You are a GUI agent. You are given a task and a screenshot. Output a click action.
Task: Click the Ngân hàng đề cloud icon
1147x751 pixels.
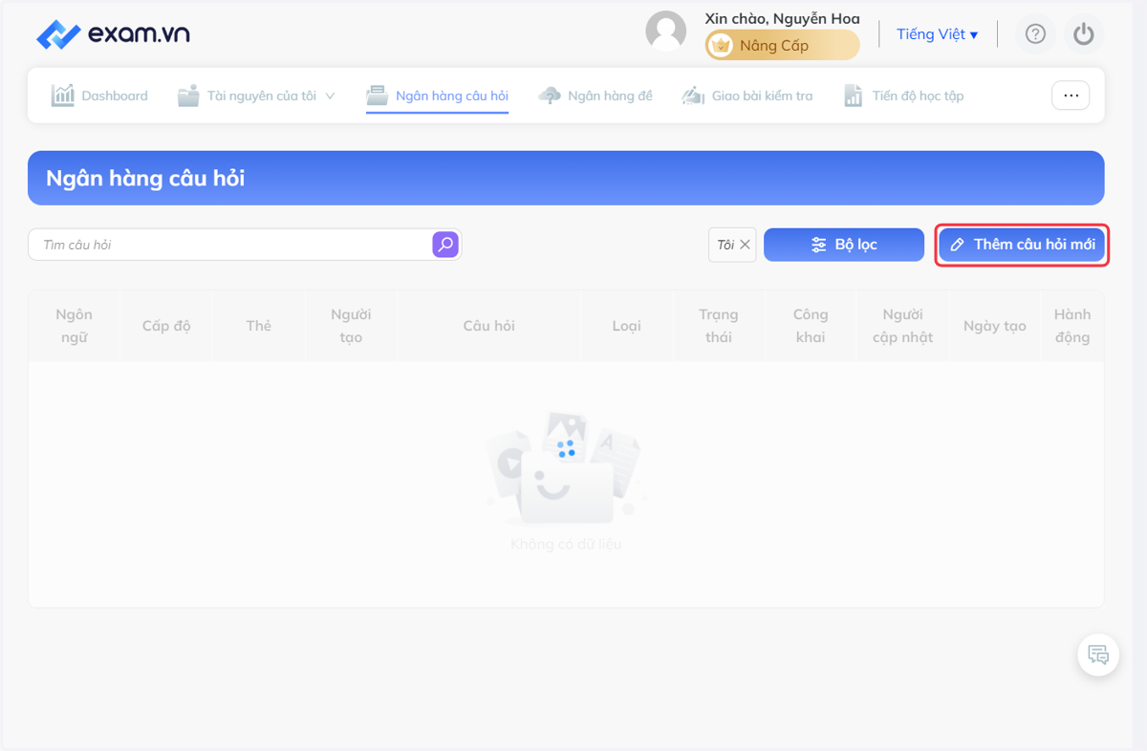(550, 96)
